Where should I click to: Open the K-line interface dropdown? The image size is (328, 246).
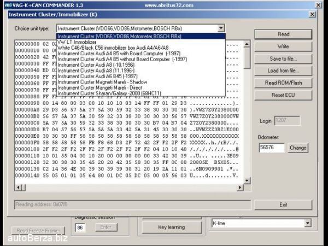[307, 223]
